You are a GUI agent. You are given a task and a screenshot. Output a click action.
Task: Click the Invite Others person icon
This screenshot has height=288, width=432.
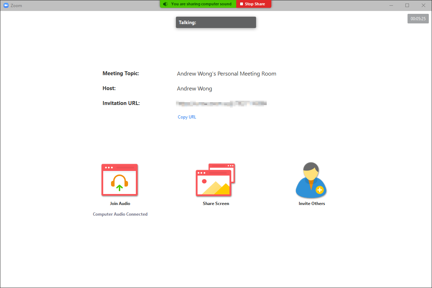[x=311, y=180]
